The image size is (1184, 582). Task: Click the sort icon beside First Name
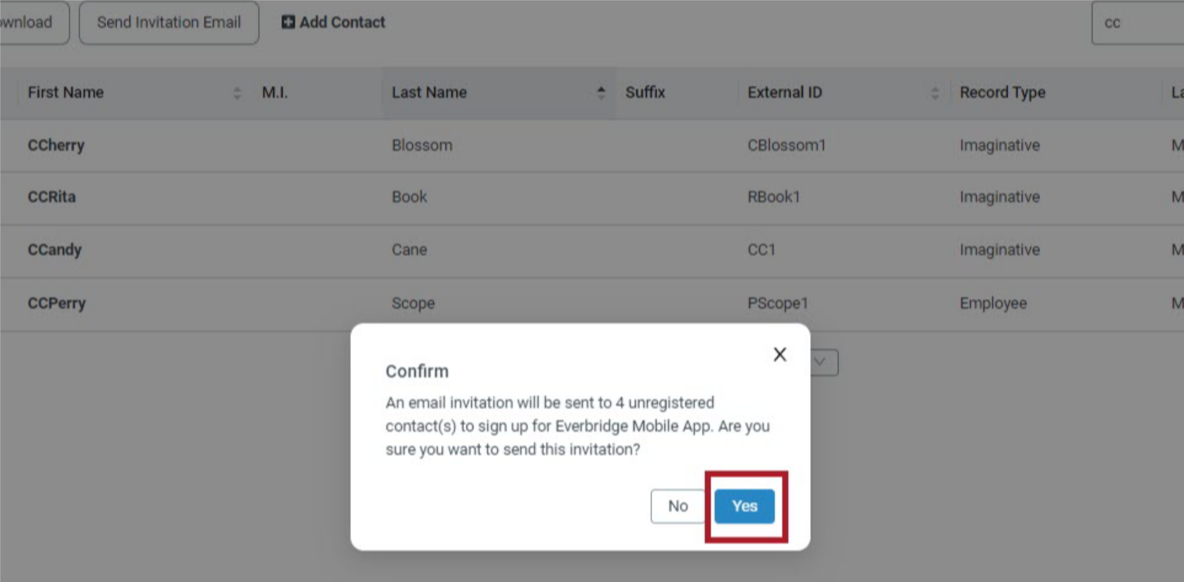point(238,93)
